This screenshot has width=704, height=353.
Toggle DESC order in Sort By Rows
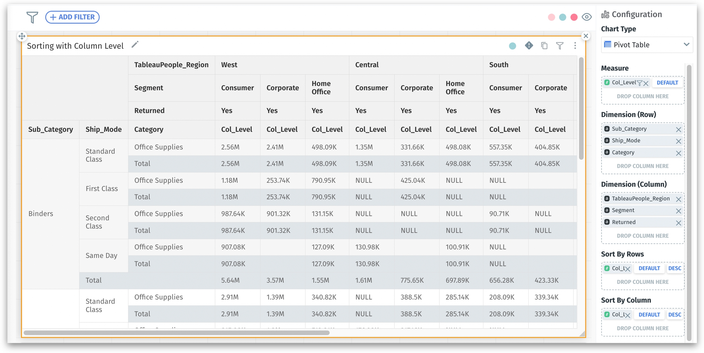(674, 268)
